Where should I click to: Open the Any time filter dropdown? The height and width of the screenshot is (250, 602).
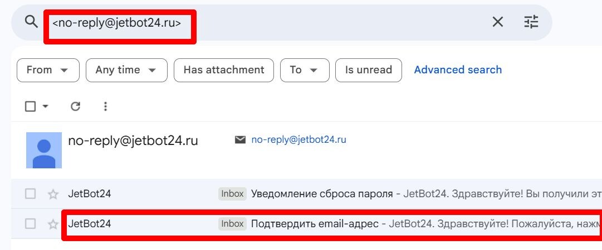(x=126, y=70)
